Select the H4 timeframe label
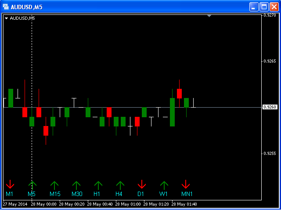 point(119,194)
